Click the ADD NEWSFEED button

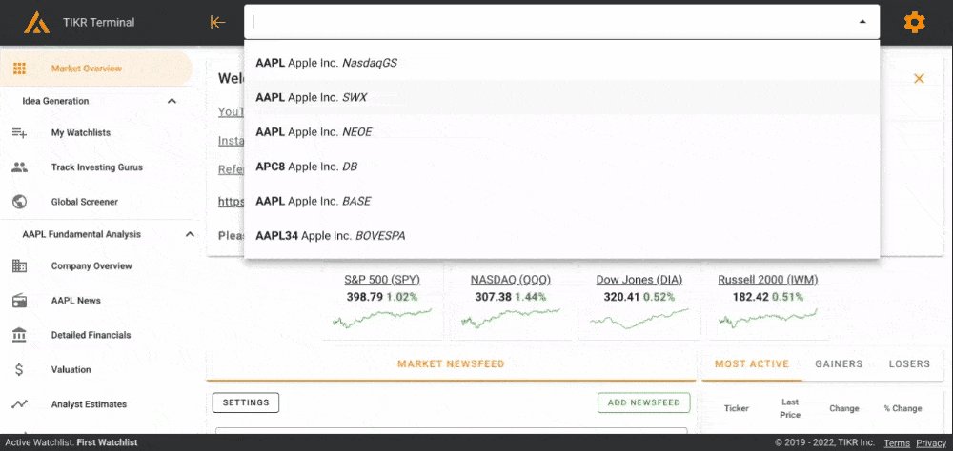point(643,402)
